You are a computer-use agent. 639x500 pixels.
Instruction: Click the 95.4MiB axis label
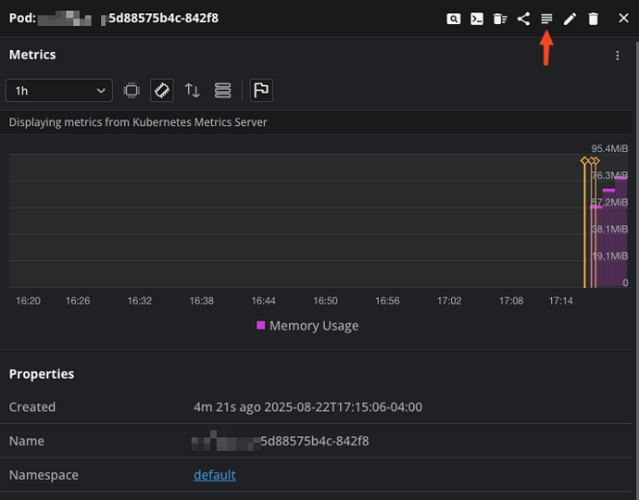pos(609,148)
